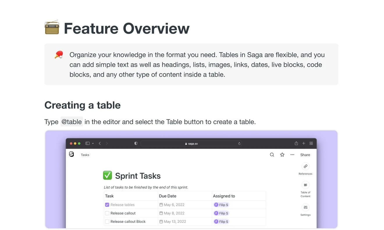Click the Release tables task text
384x230 pixels.
coord(122,205)
